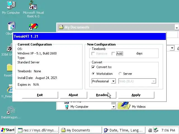Click the Install Date August 24, 2021 text
The height and width of the screenshot is (134, 179).
37,78
